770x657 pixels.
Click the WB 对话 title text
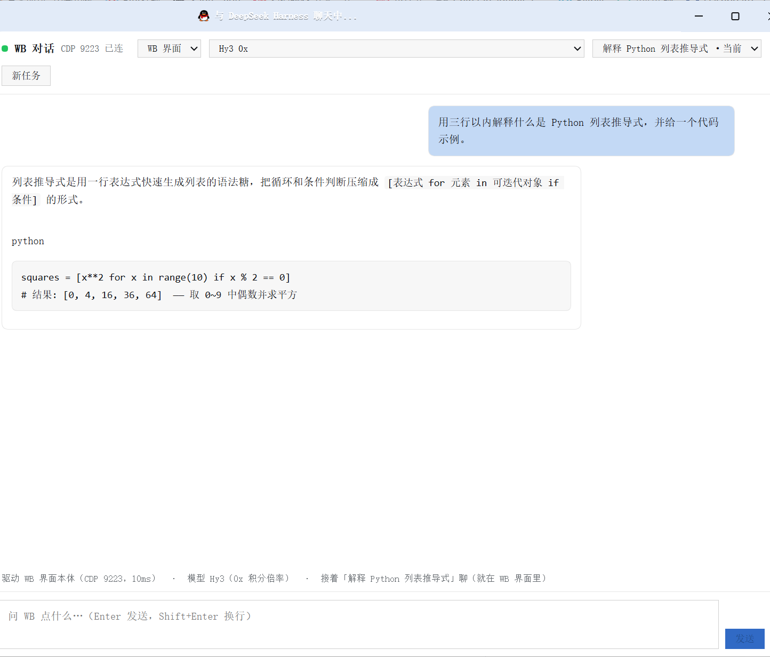(x=34, y=49)
